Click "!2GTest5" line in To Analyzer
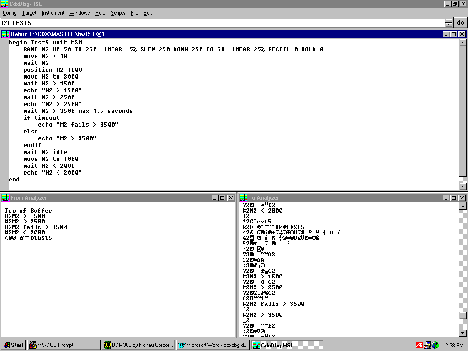Image resolution: width=468 pixels, height=351 pixels. click(257, 222)
